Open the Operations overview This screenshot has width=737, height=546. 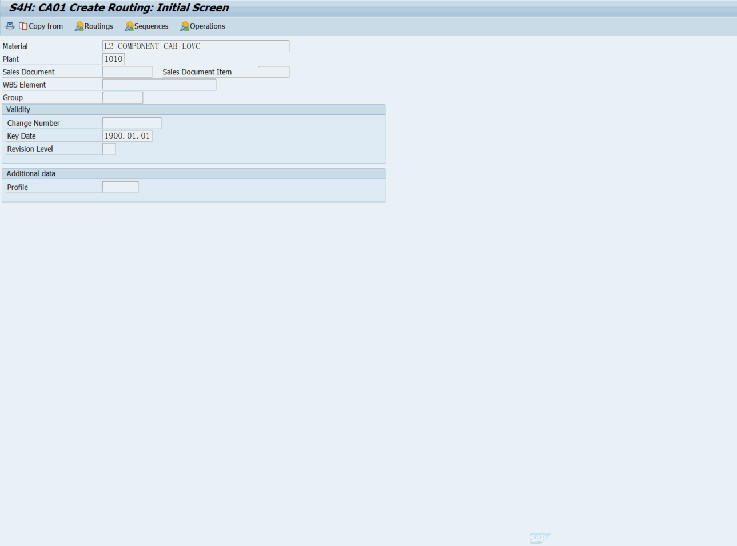(x=203, y=26)
